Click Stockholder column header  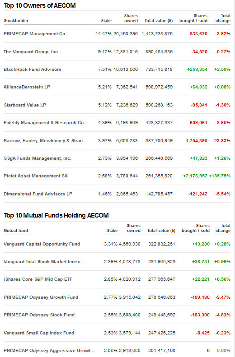pyautogui.click(x=16, y=21)
